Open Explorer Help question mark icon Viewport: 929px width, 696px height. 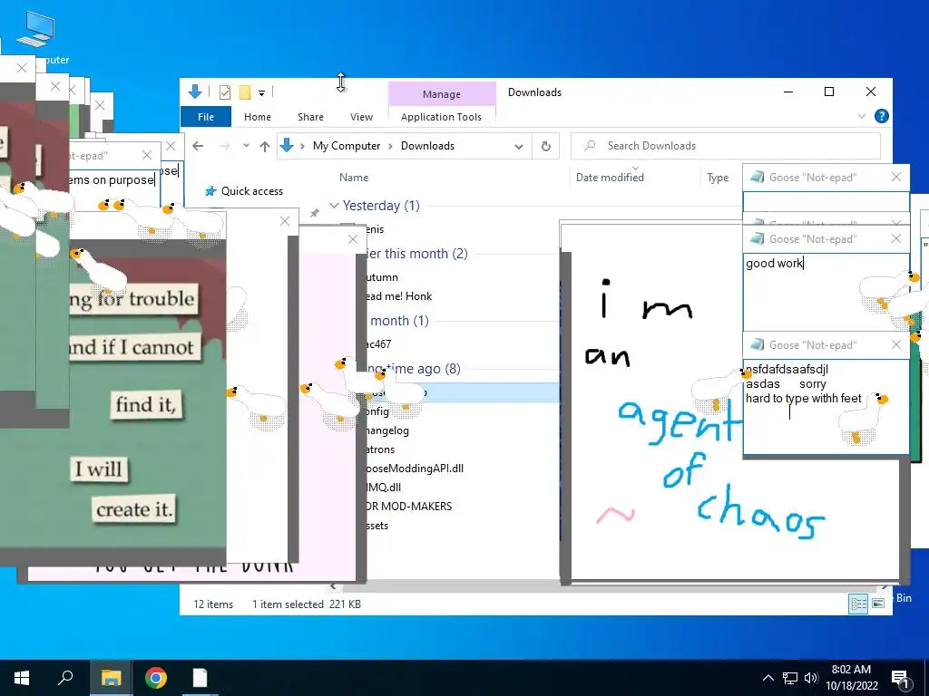click(882, 116)
